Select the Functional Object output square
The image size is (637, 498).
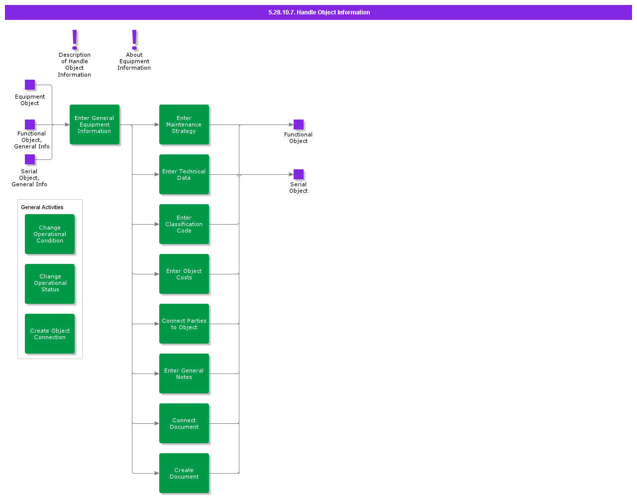pos(299,124)
